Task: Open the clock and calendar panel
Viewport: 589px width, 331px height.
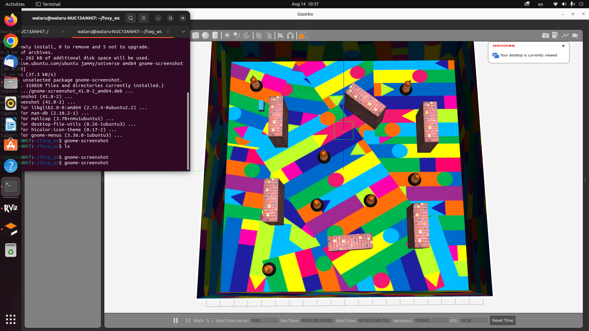Action: (x=305, y=4)
